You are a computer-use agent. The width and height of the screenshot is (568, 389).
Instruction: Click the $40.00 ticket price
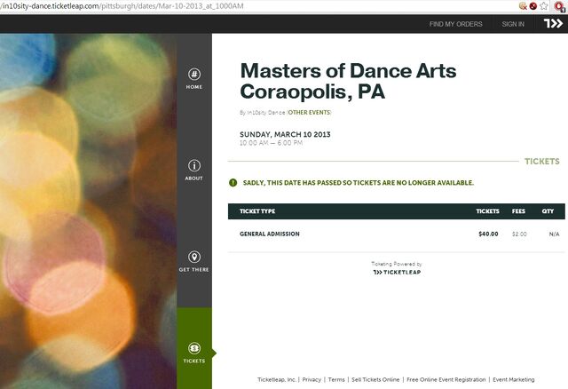[488, 234]
